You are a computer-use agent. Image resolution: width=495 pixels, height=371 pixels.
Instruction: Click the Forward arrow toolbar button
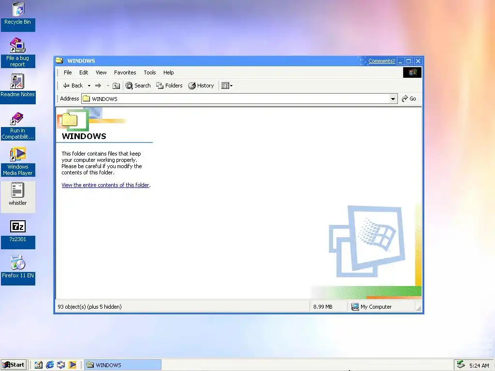98,86
